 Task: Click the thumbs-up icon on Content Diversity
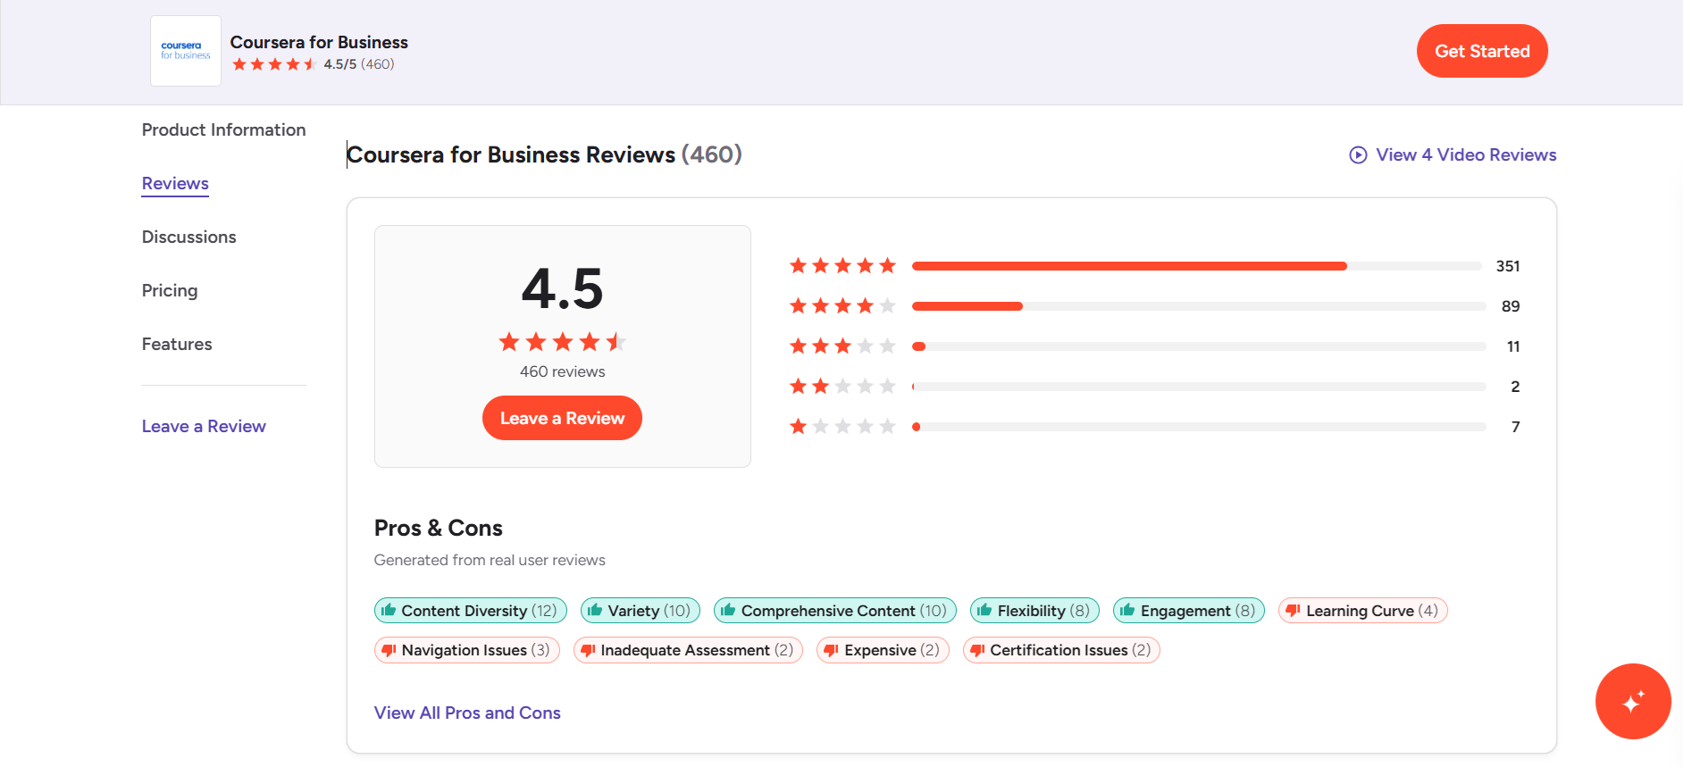click(389, 611)
